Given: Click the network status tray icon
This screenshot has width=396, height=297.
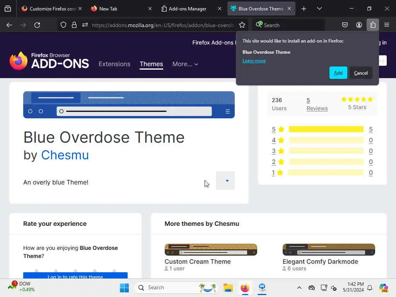Looking at the screenshot, I should (324, 288).
